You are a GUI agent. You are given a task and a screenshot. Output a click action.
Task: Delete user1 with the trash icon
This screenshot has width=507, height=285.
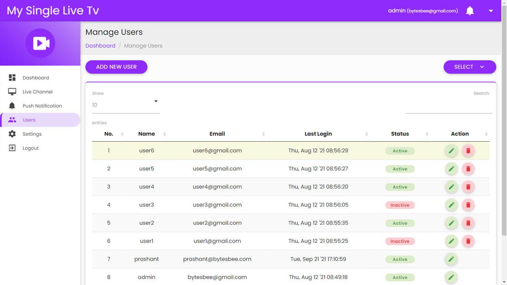468,241
